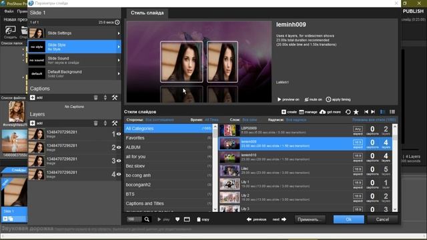427x240 pixels.
Task: Open the captions filter dropdown
Action: tap(296, 120)
